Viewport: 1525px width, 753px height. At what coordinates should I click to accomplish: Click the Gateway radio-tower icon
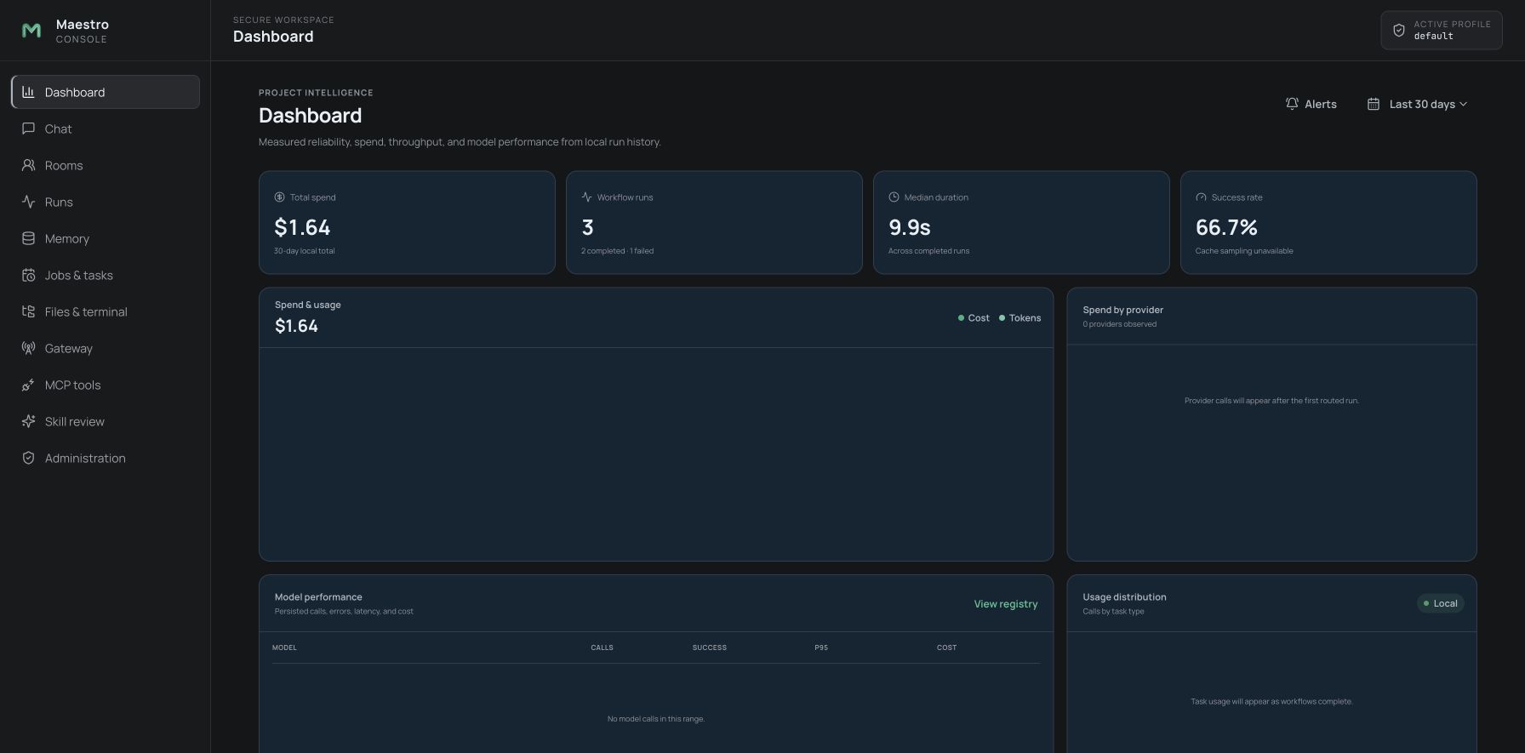pyautogui.click(x=28, y=348)
